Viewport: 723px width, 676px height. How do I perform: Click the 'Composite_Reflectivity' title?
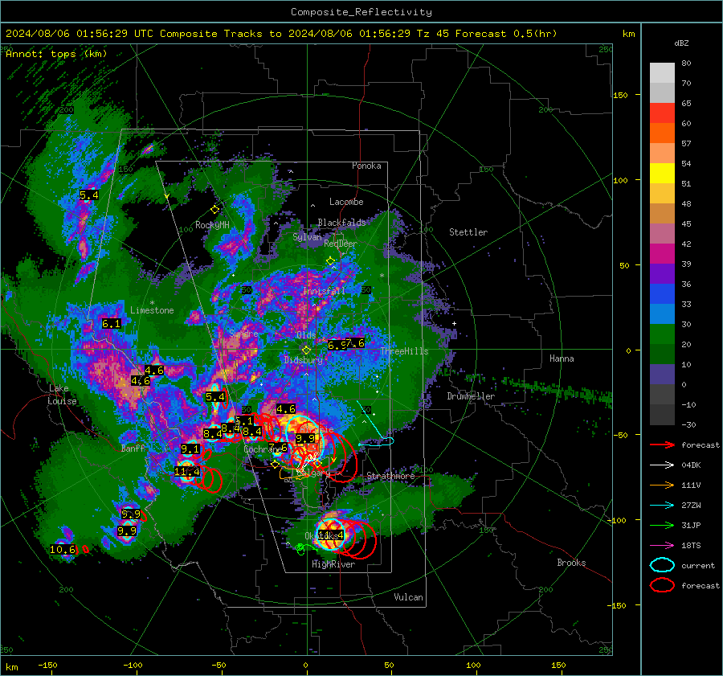point(361,12)
